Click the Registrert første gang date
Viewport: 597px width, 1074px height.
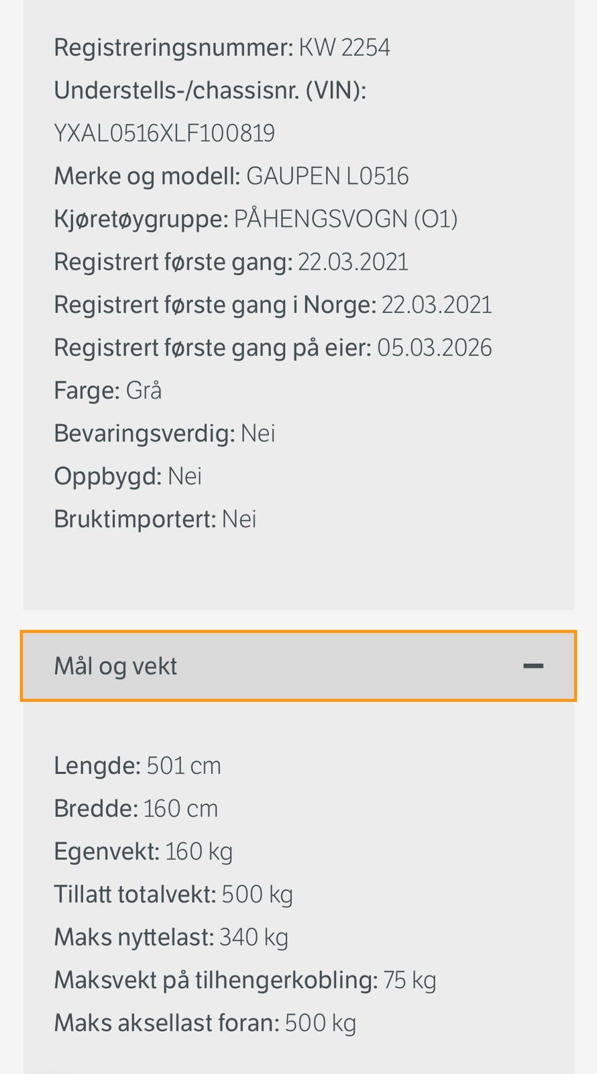[353, 262]
